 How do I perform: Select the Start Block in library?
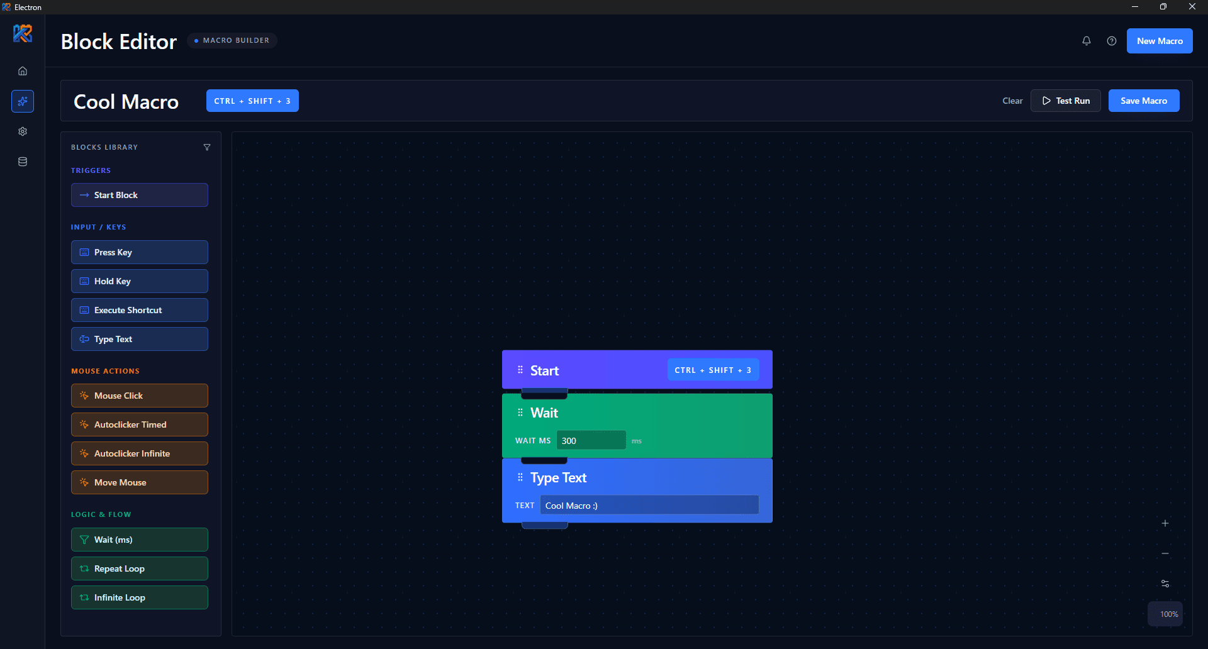click(140, 195)
